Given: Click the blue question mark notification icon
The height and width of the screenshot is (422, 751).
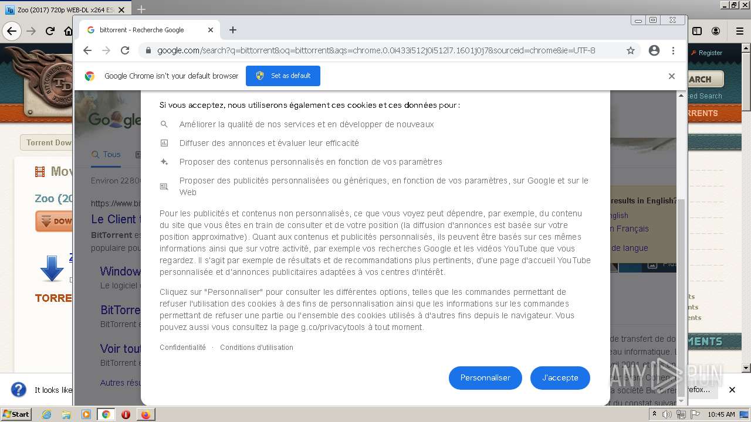Looking at the screenshot, I should [19, 390].
